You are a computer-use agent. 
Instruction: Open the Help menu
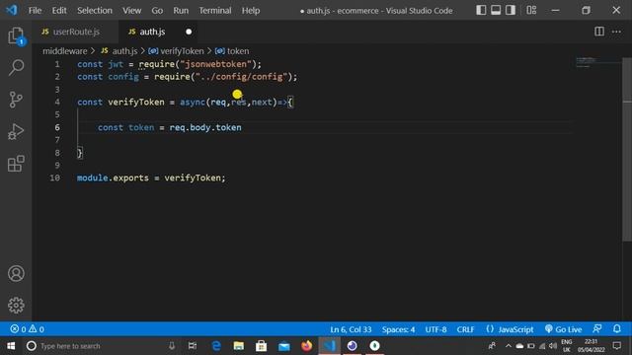[x=251, y=11]
